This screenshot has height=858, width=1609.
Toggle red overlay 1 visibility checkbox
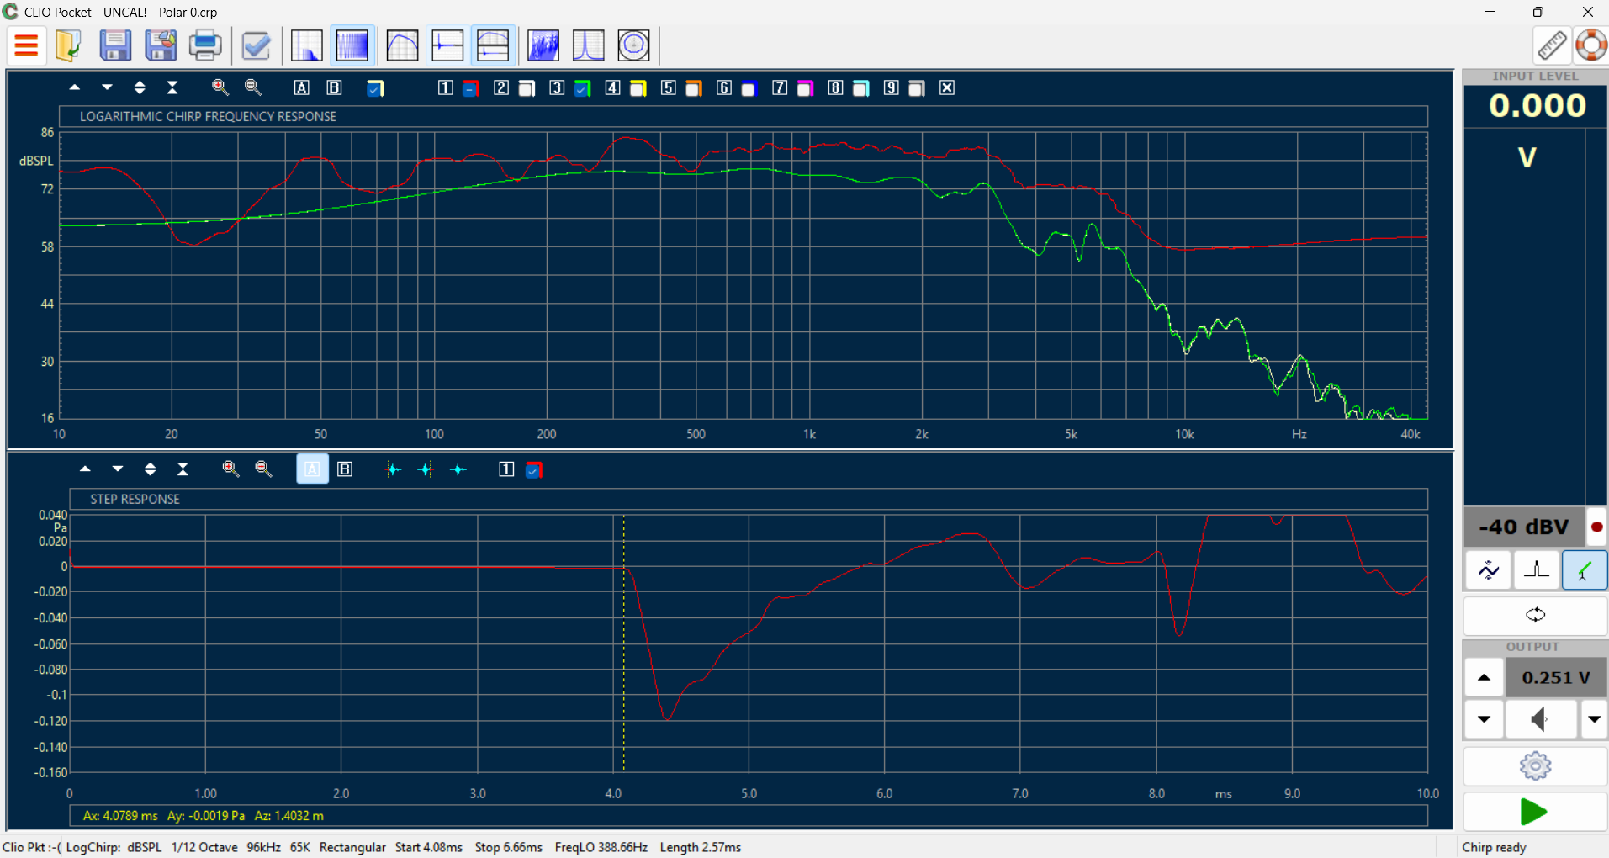[x=471, y=88]
